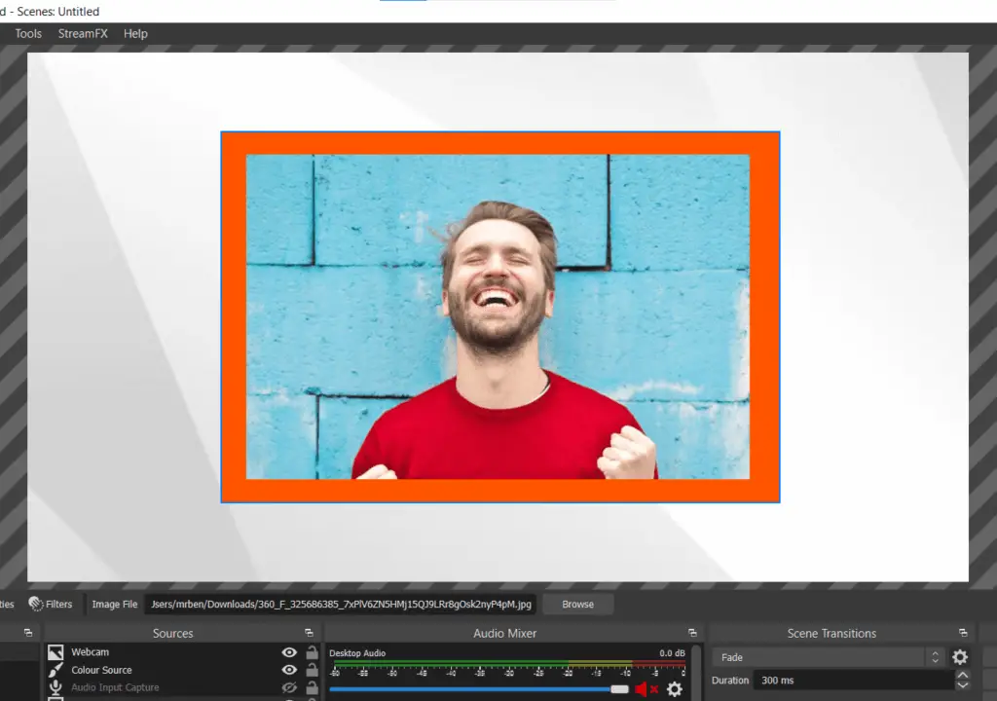Browse for an image file
The image size is (997, 701).
tap(577, 604)
